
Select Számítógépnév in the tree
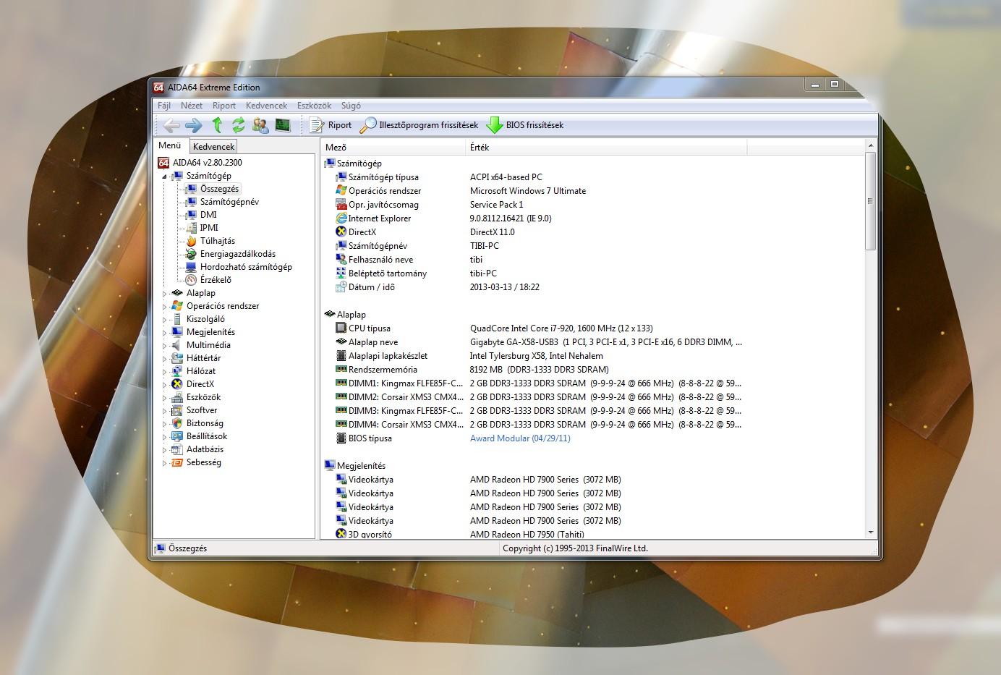[229, 202]
